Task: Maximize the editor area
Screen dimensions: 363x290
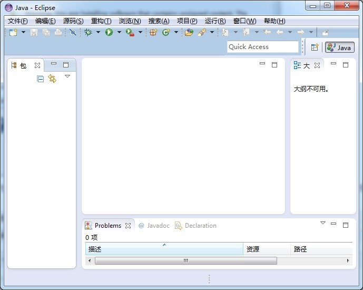Action: [274, 65]
